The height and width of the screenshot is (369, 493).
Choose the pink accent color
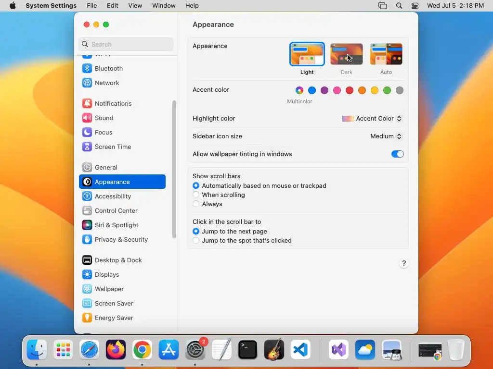pos(337,91)
